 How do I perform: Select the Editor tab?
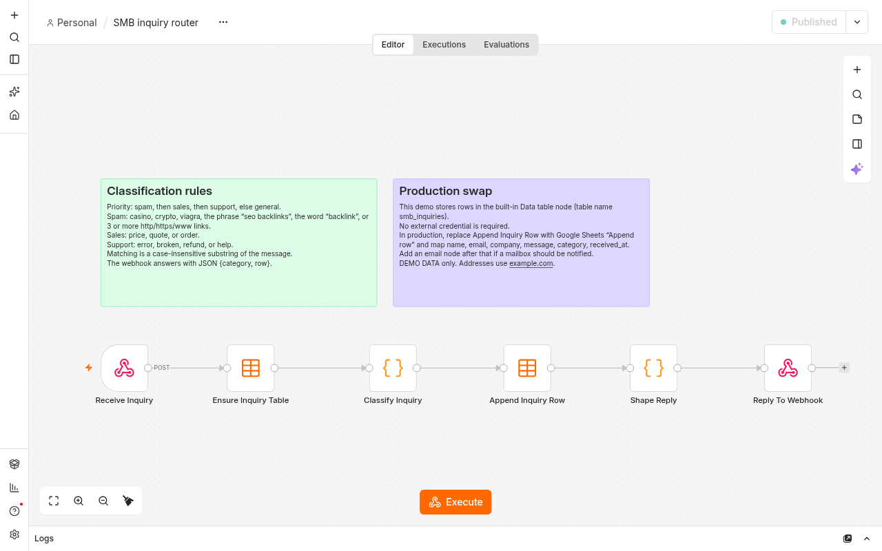[393, 45]
